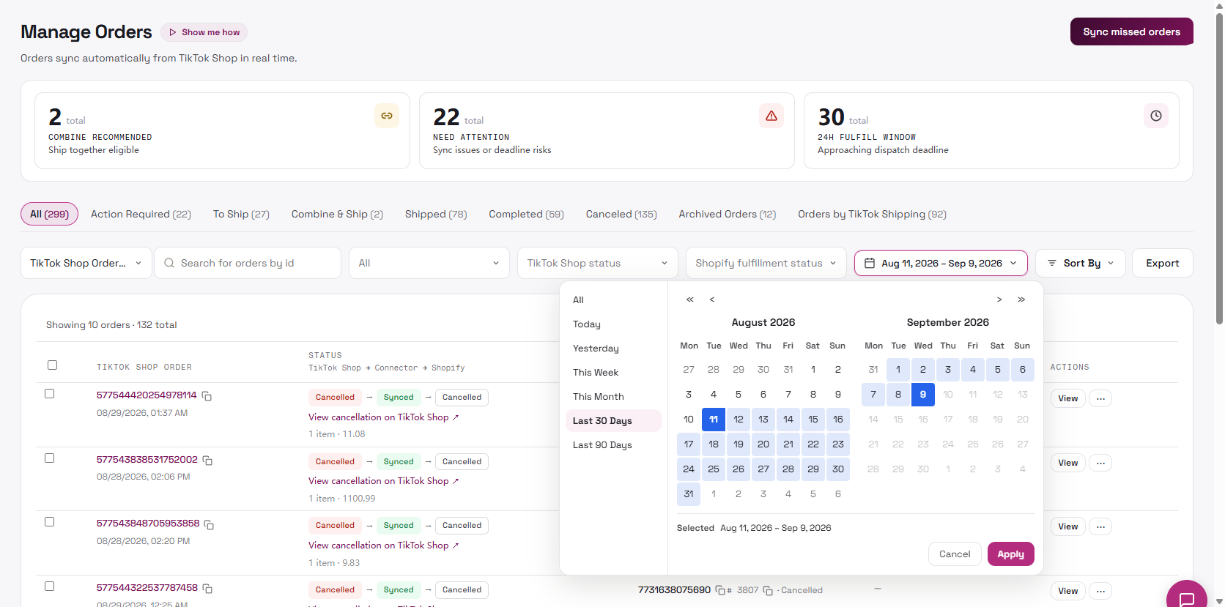Click the clock icon on 24H Fulfill Window card
Viewport: 1225px width, 607px height.
pyautogui.click(x=1156, y=116)
